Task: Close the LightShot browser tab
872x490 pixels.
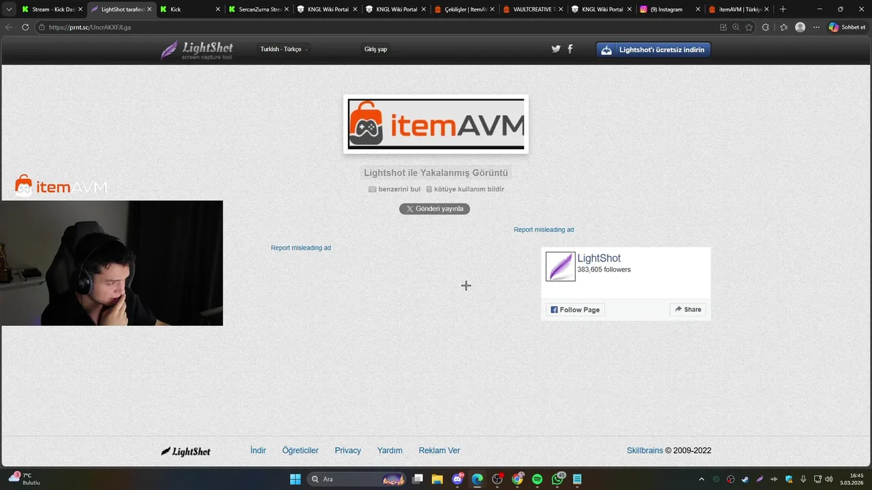Action: click(x=149, y=10)
